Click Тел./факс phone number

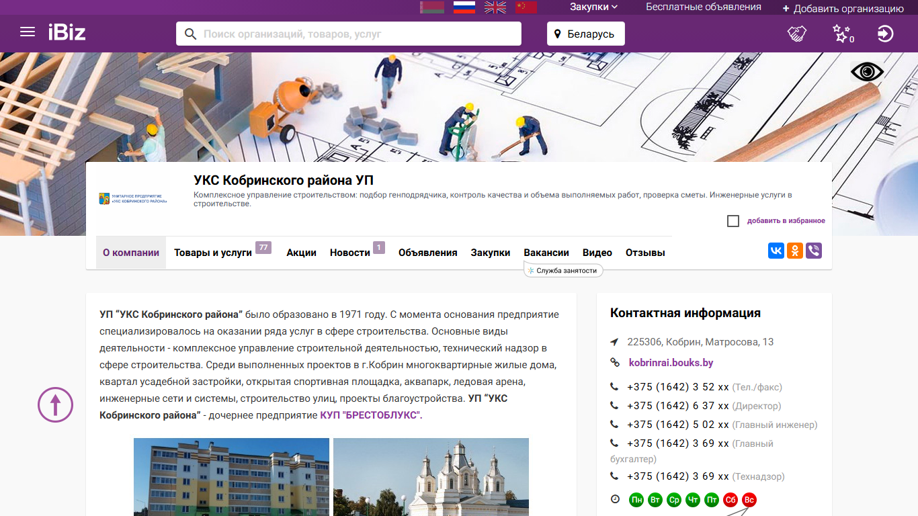point(678,387)
